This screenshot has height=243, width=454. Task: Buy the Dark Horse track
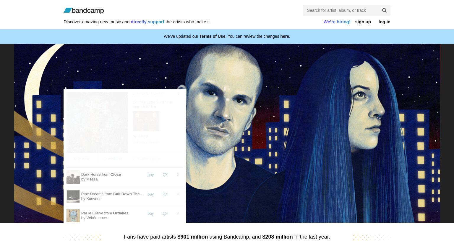coord(151,175)
